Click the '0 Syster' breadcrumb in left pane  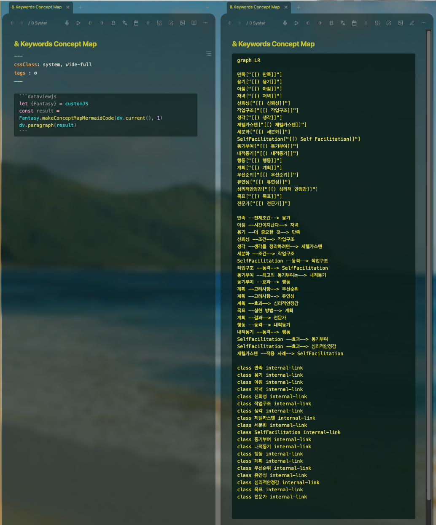coord(39,23)
